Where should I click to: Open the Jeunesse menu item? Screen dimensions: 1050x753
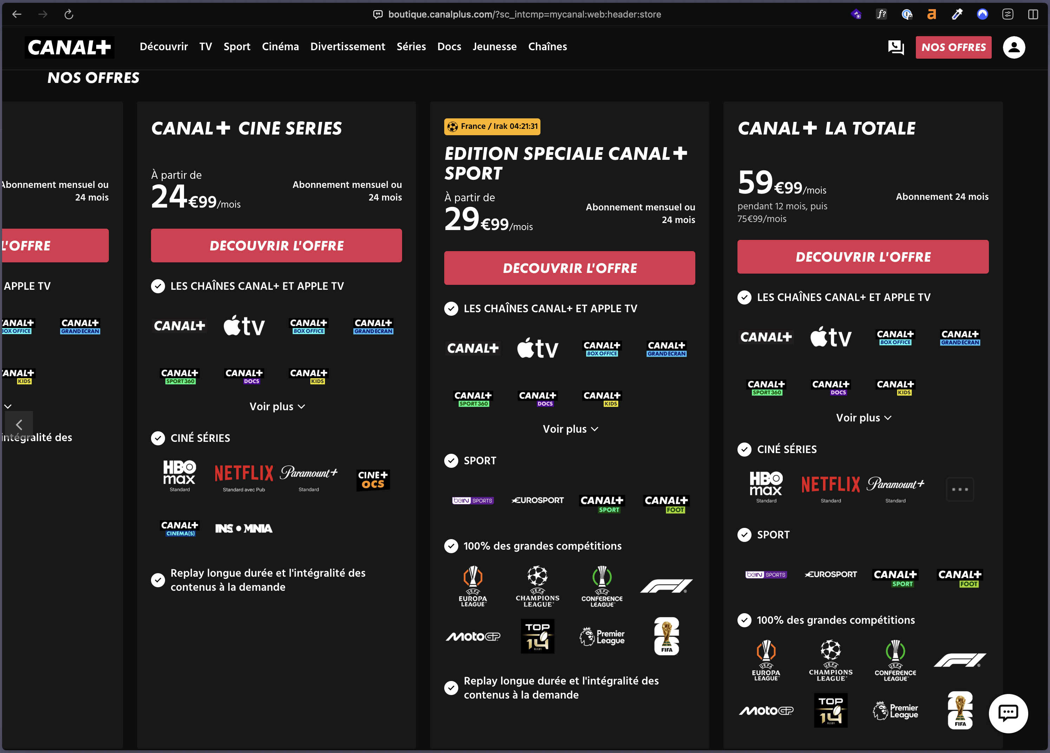[494, 47]
